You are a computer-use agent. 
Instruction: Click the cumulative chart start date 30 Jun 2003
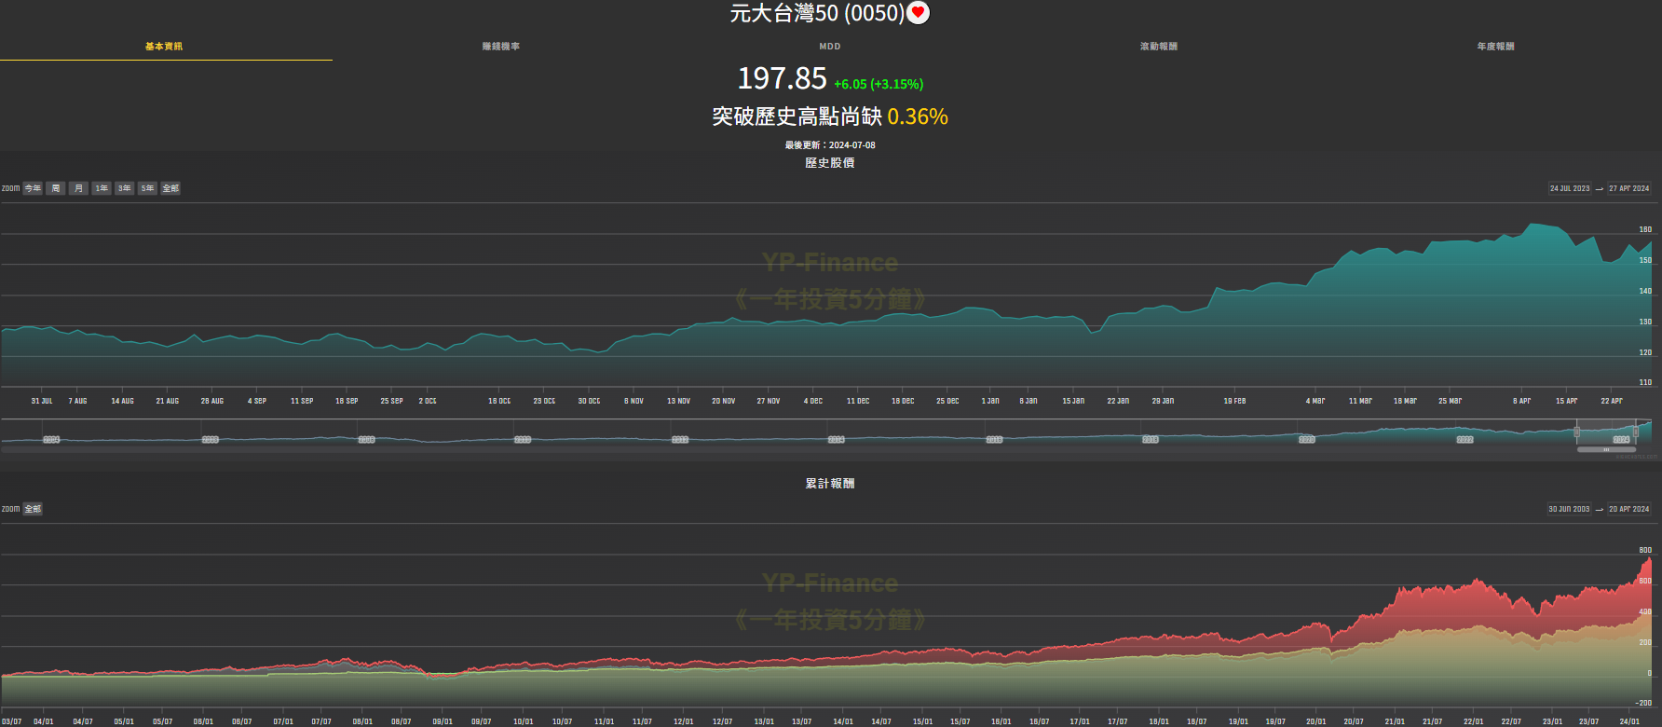[x=1569, y=509]
